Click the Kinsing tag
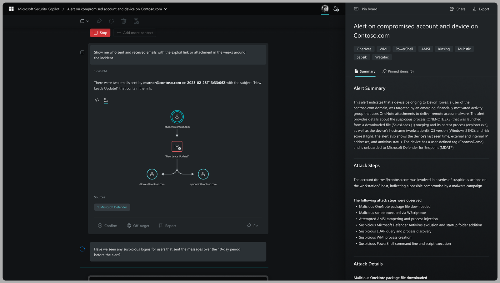The image size is (500, 283). pos(444,49)
